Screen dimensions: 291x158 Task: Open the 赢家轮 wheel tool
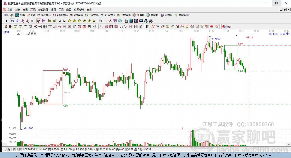click(152, 15)
